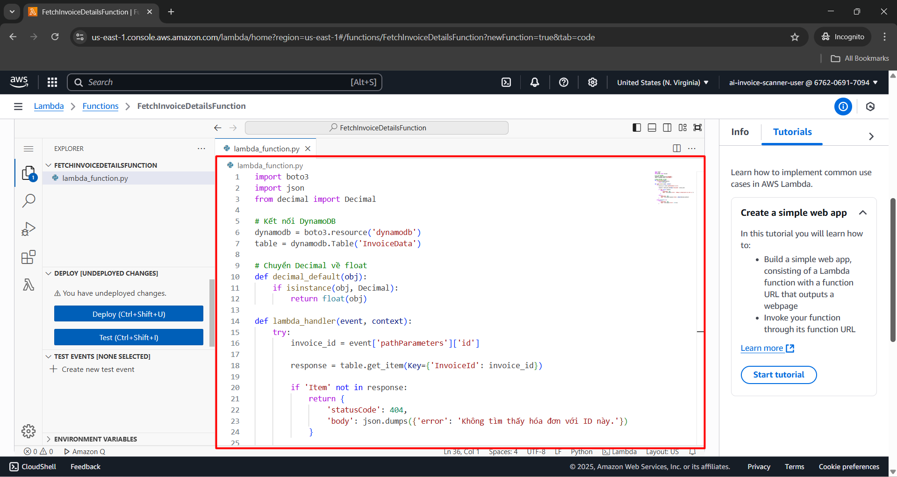Split the editor into two panes
Screen dimensions: 897x477
pos(676,148)
